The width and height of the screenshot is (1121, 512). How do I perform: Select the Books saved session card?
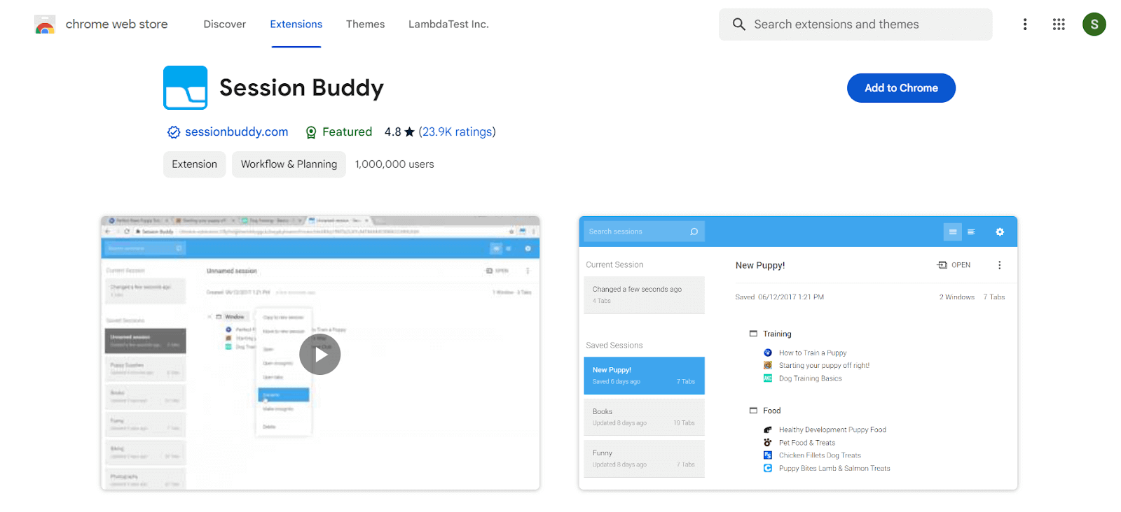(x=644, y=417)
